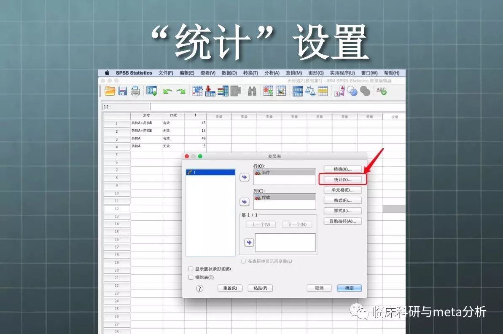Click the variables info icon
Viewport: 503px width, 334px height.
click(x=223, y=91)
